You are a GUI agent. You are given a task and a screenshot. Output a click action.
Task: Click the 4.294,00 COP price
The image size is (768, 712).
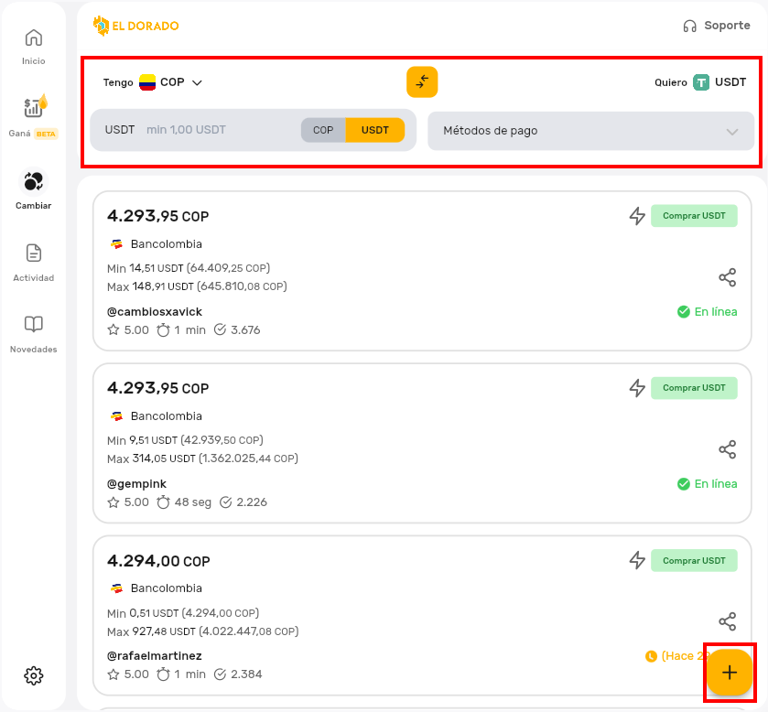[158, 561]
